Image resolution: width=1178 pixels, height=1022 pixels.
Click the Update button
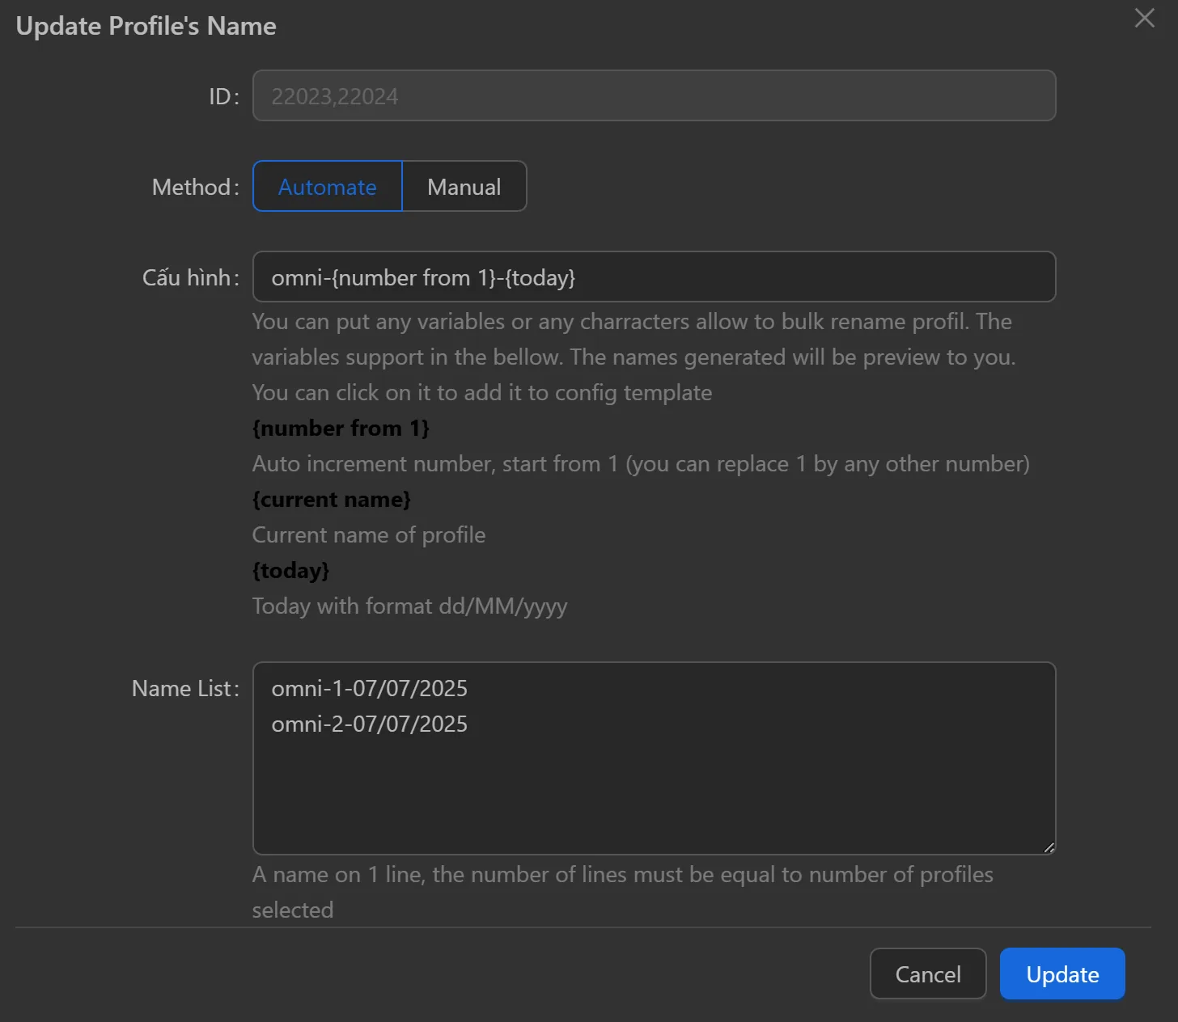1062,973
